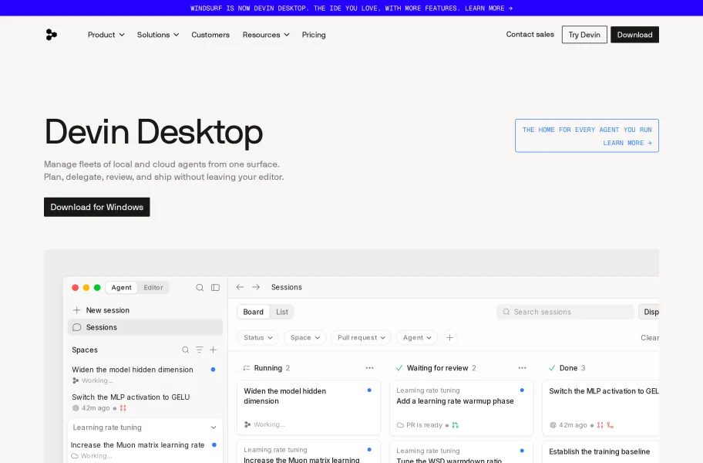This screenshot has height=463, width=703.
Task: Click the red pull request icon under sidebar GELU row
Action: pos(123,408)
